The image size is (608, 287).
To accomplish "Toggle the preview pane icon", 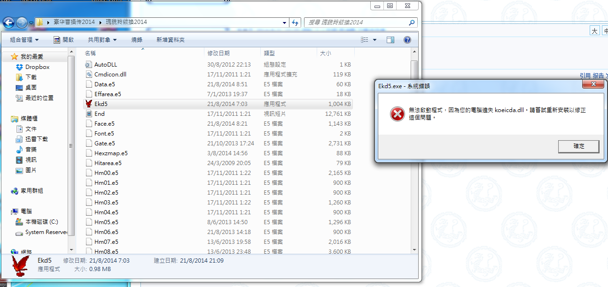I will click(x=390, y=40).
